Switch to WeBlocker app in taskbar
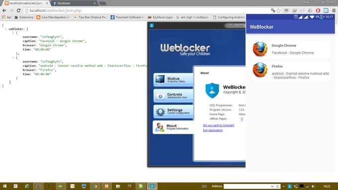Screen dimensions: 338x190 click(x=152, y=186)
